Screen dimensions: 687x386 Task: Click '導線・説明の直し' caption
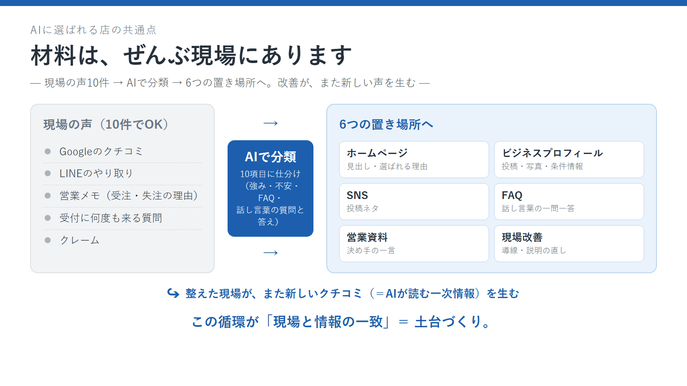coord(534,250)
